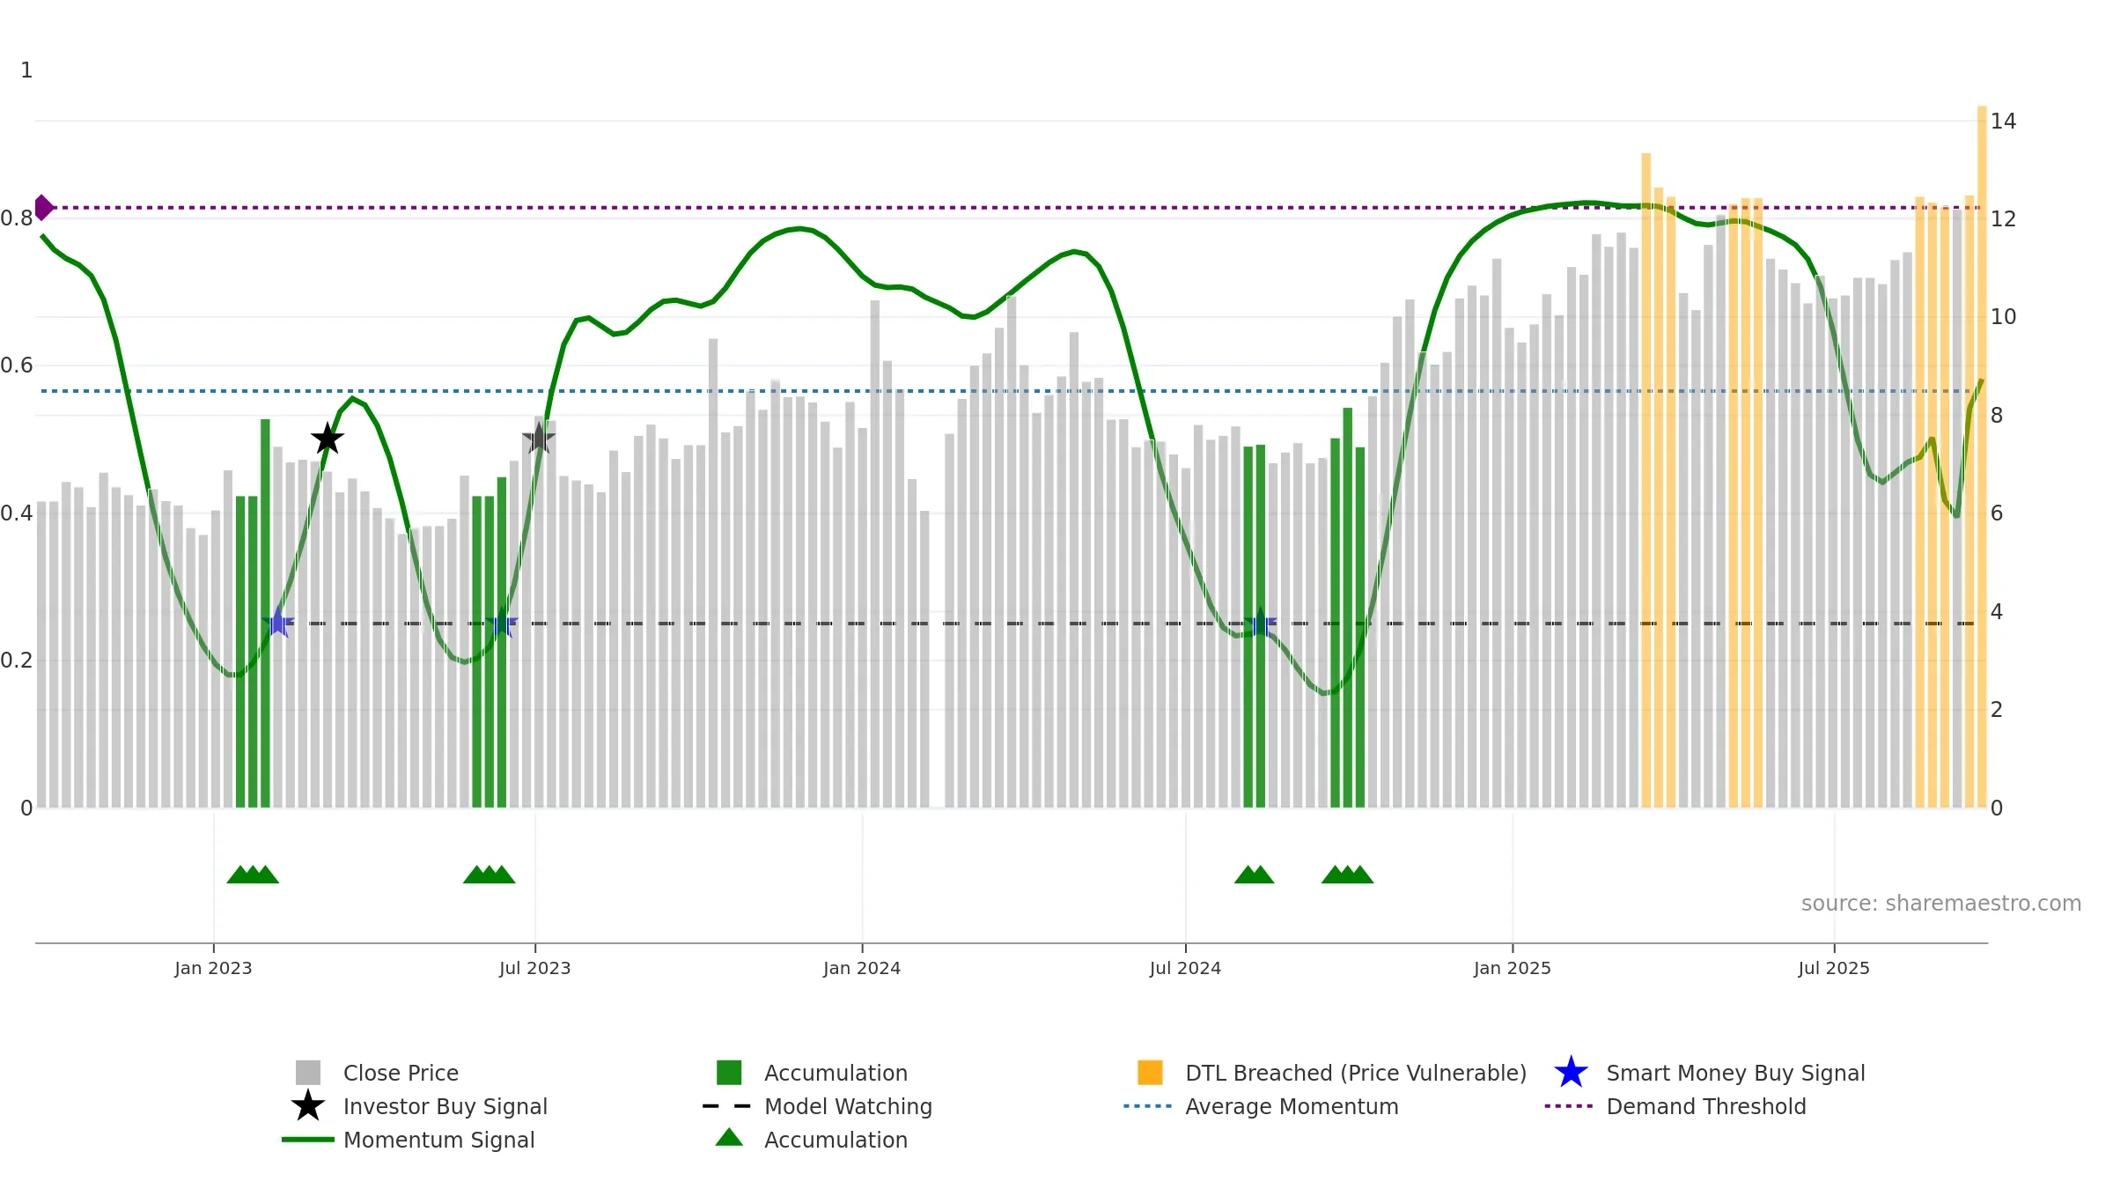Click the purple diamond Demand Threshold marker
The image size is (2113, 1189).
43,208
